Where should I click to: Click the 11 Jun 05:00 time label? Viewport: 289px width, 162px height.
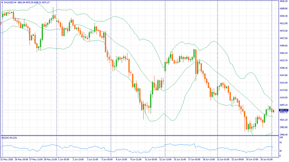click(x=151, y=160)
